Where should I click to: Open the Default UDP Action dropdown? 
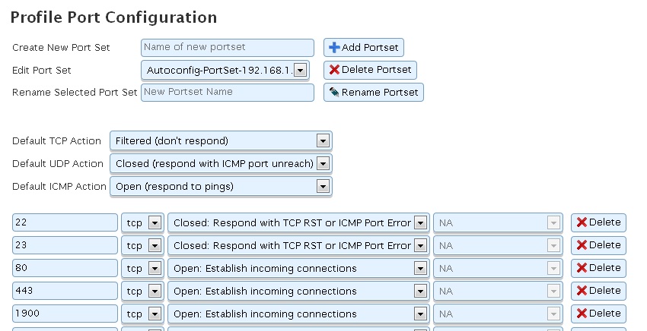tap(222, 163)
